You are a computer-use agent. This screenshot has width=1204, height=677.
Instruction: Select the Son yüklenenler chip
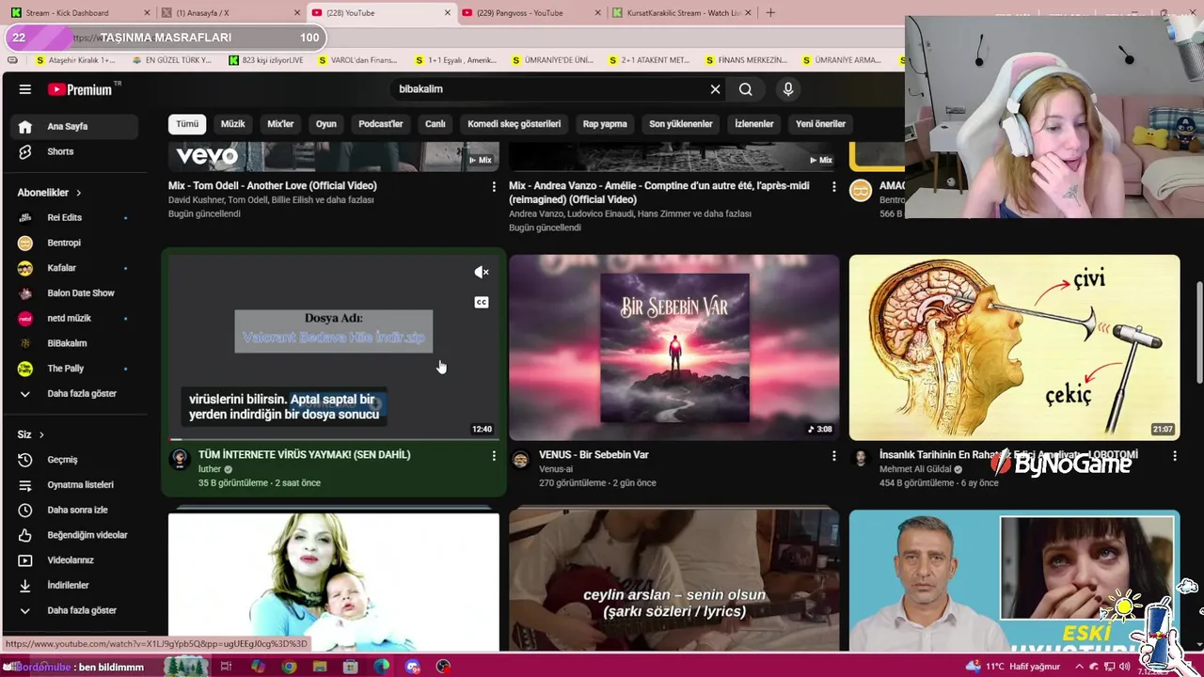[x=680, y=124]
